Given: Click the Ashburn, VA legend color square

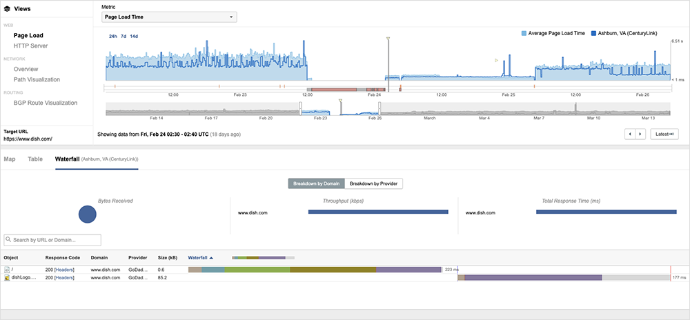Looking at the screenshot, I should [593, 33].
